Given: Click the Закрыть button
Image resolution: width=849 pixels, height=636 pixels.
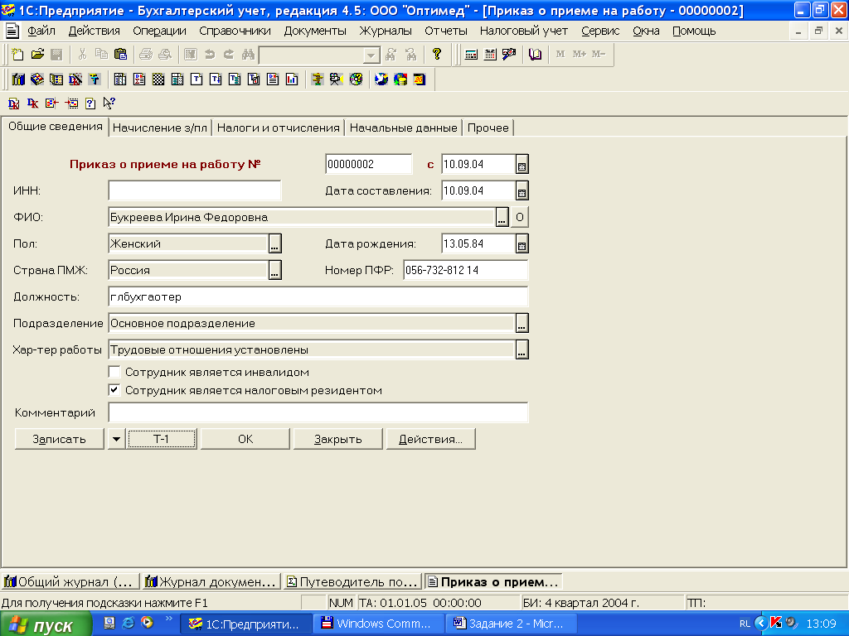Looking at the screenshot, I should click(x=338, y=439).
